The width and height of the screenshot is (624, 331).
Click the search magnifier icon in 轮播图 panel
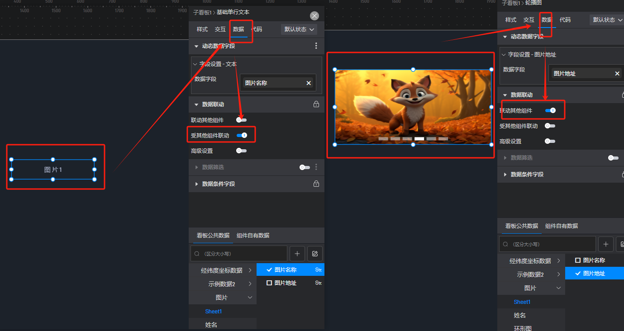(505, 244)
